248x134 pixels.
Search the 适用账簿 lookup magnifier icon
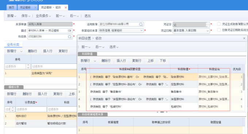[x=141, y=24]
